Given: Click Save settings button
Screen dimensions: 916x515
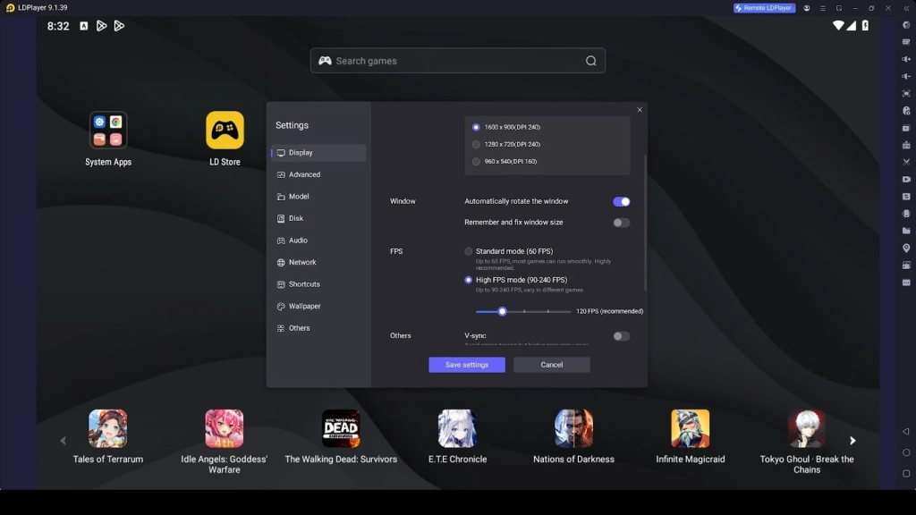Looking at the screenshot, I should tap(467, 365).
